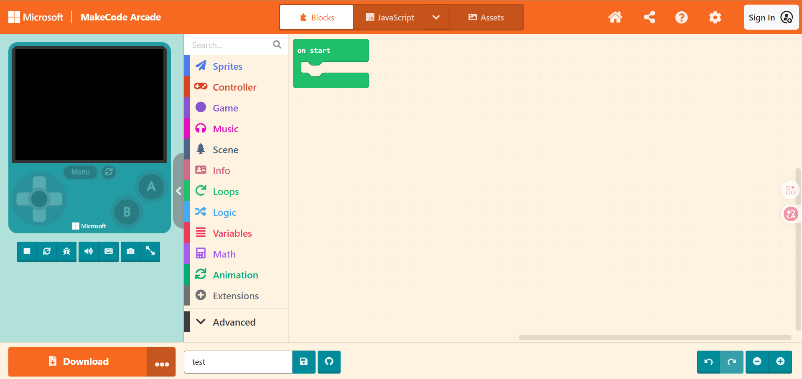The width and height of the screenshot is (802, 379).
Task: Toggle simulator debug mode
Action: pos(66,251)
